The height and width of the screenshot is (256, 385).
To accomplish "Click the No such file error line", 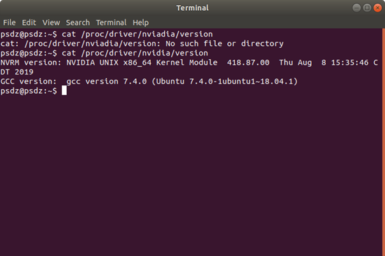I will 142,43.
